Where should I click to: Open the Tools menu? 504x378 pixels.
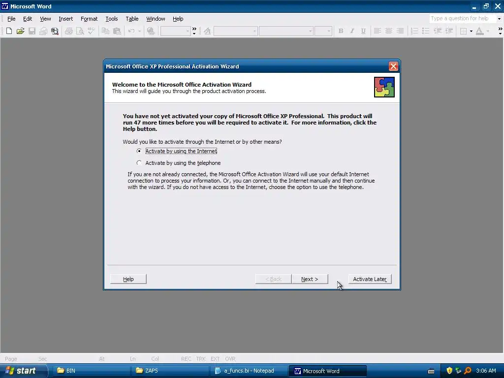(112, 19)
